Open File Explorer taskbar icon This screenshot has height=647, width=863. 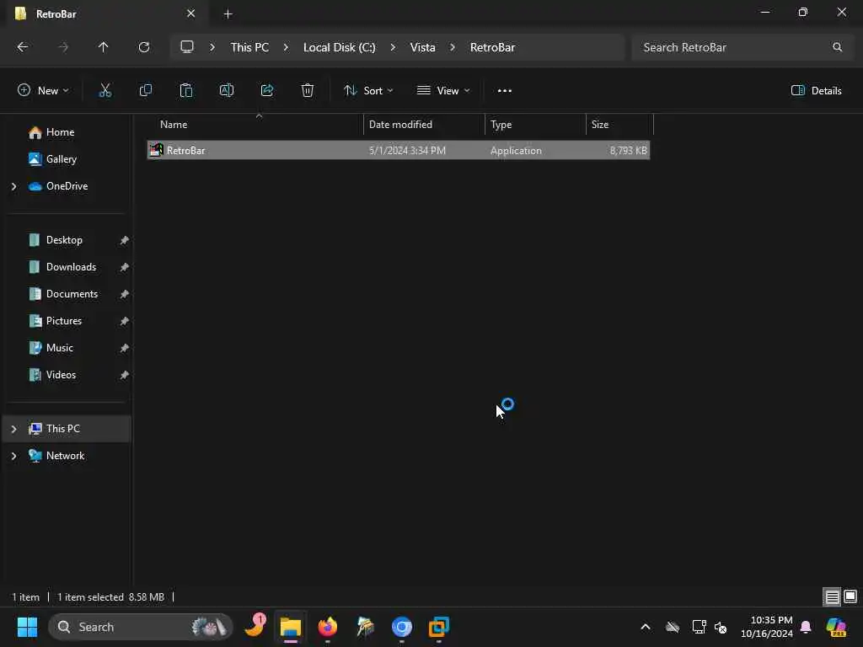click(x=291, y=627)
